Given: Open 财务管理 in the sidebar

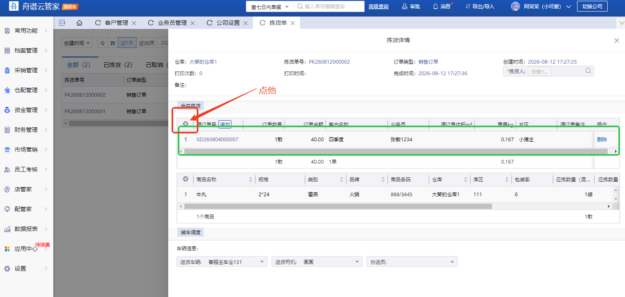Looking at the screenshot, I should click(x=26, y=130).
